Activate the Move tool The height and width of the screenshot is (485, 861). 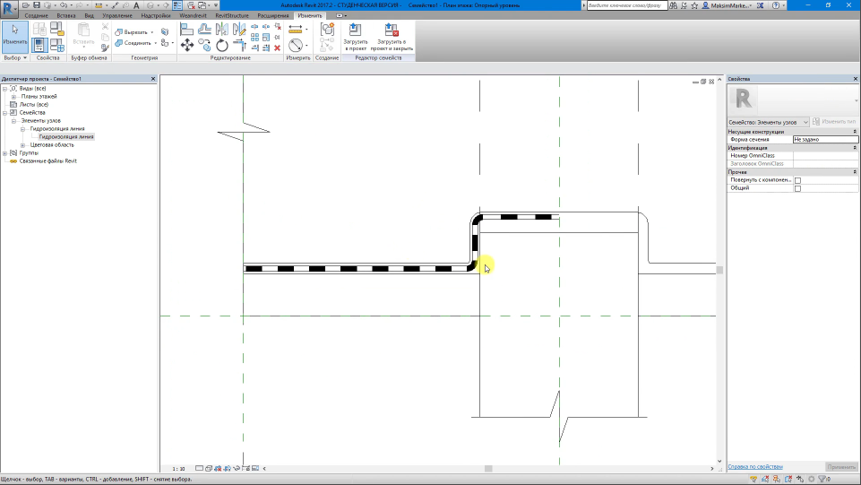click(186, 45)
